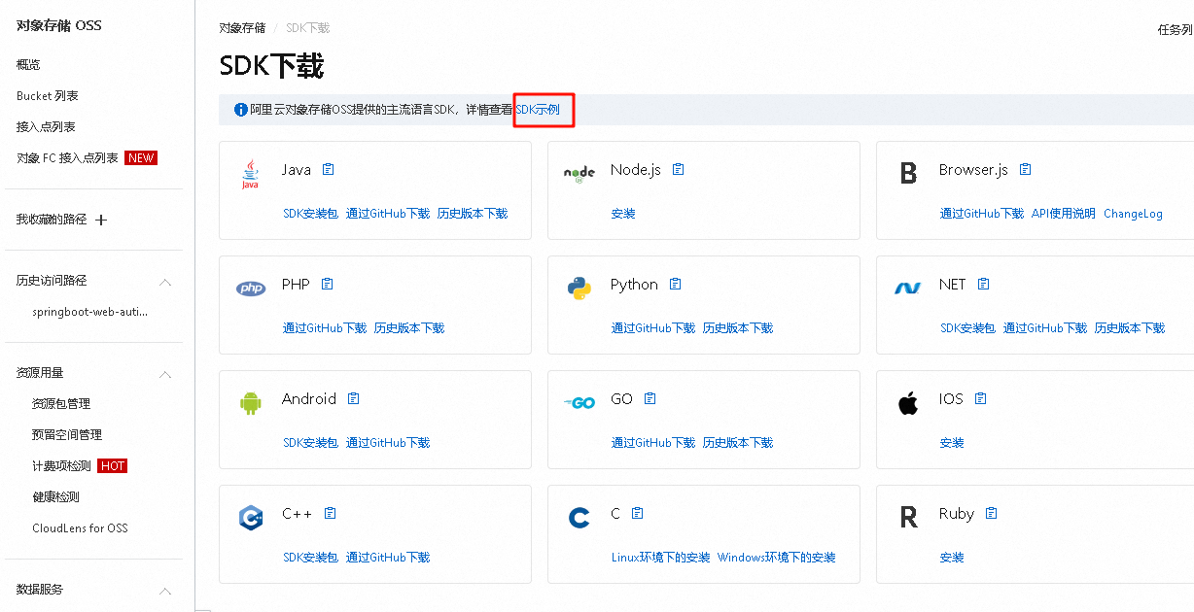Screen dimensions: 1194x612
Task: Click the document icon next to IOS
Action: 981,398
